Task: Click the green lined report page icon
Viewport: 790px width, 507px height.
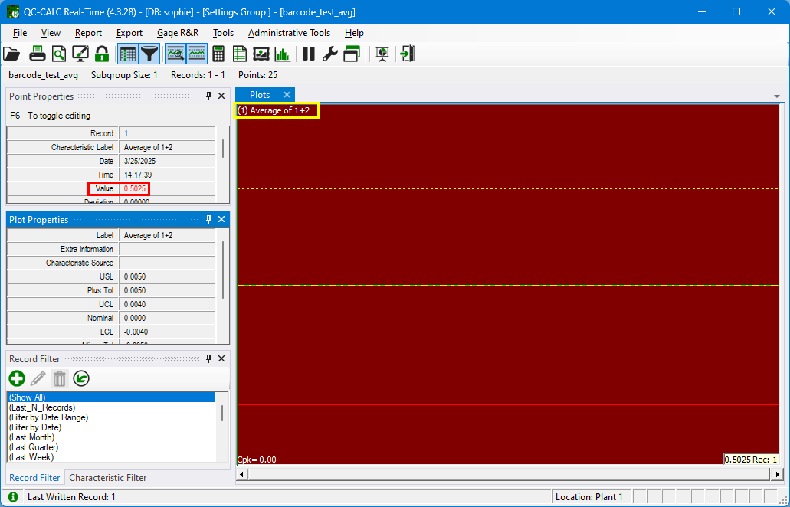Action: click(240, 54)
